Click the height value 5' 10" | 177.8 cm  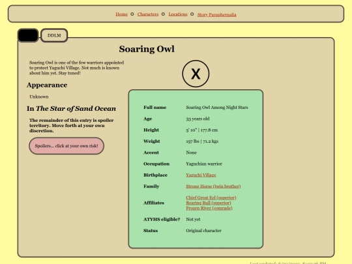click(201, 130)
